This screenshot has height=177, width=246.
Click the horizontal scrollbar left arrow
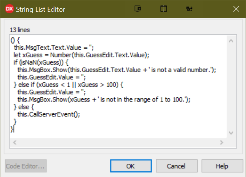click(x=15, y=142)
